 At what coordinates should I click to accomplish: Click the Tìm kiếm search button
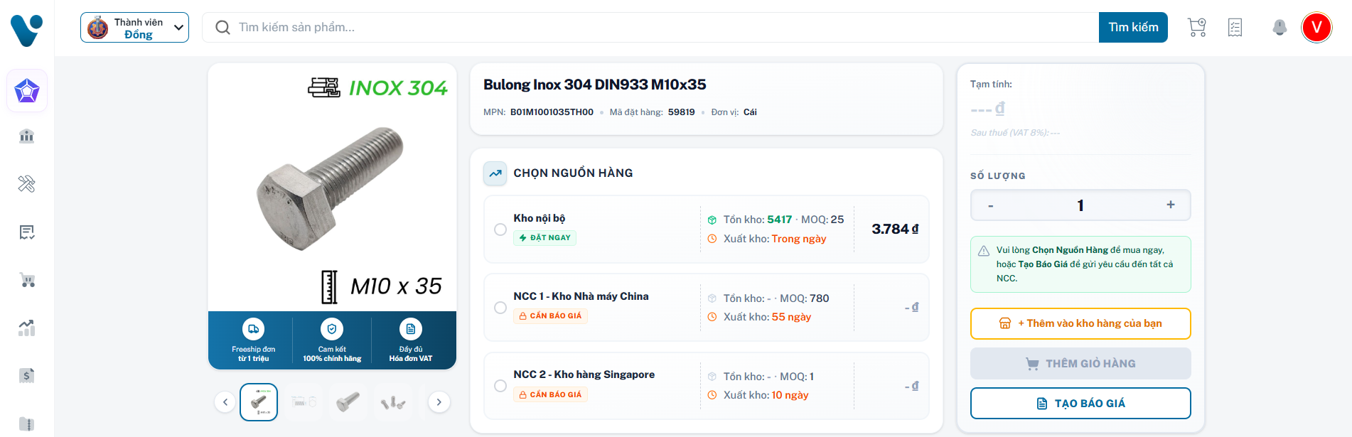[x=1133, y=28]
